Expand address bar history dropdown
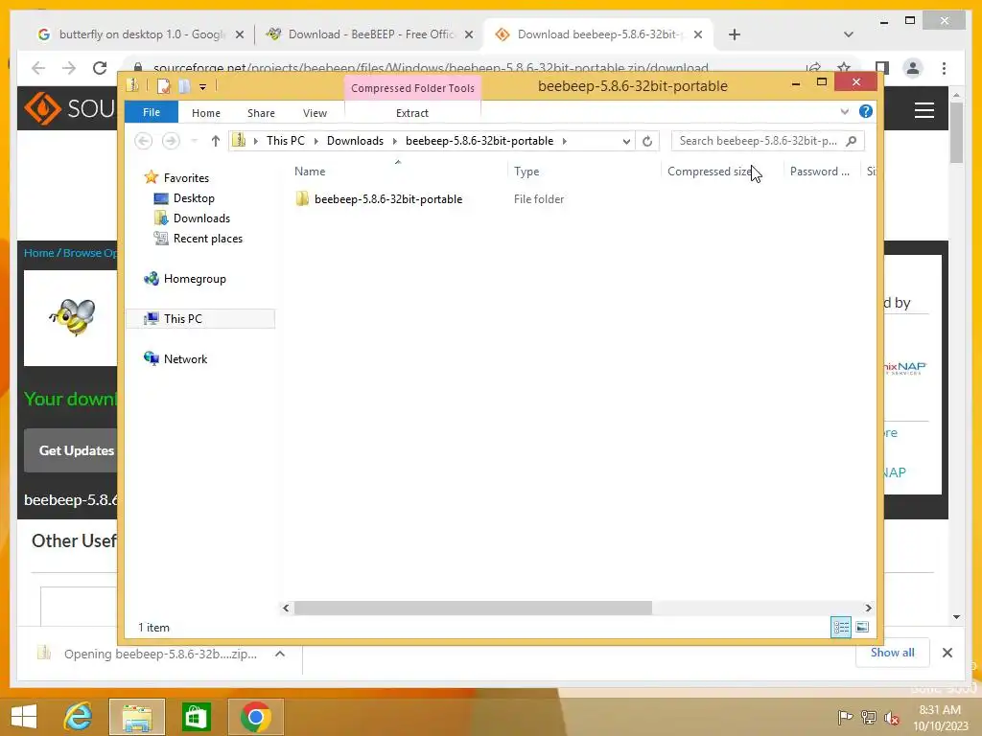982x736 pixels. pos(625,142)
